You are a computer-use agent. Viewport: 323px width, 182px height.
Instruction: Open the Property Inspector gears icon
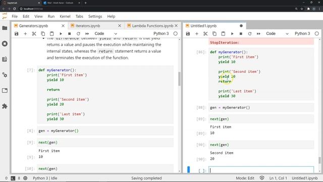tap(5, 75)
